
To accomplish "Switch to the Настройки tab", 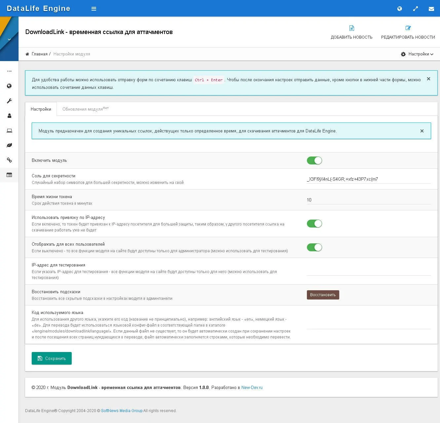I will 41,109.
